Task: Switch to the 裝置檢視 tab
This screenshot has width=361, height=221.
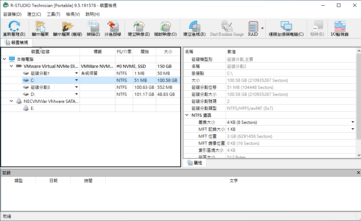Action: coord(16,43)
